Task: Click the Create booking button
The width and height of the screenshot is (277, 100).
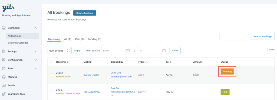Action: click(x=85, y=13)
